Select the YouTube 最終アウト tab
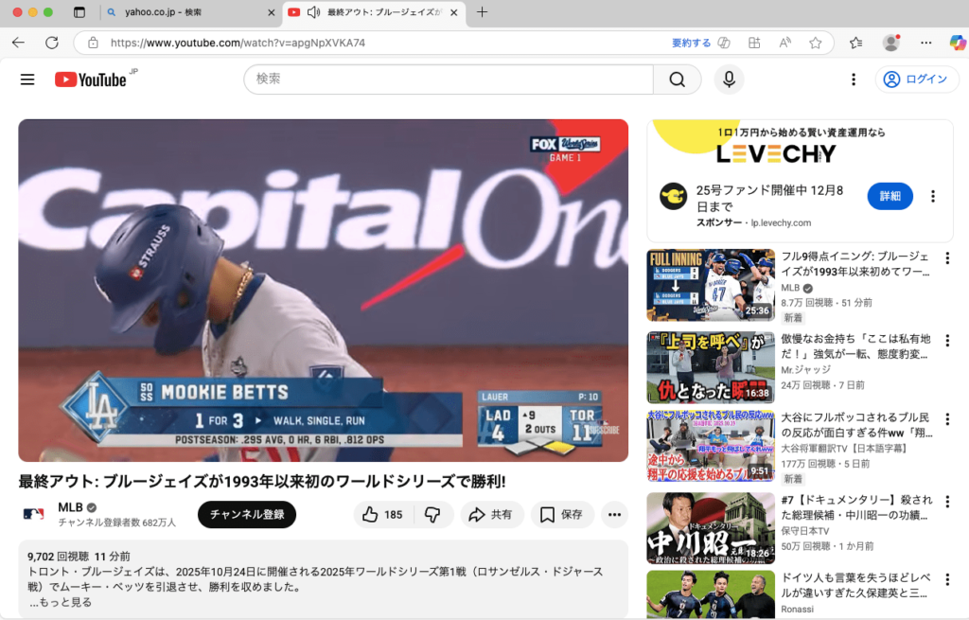Image resolution: width=969 pixels, height=620 pixels. [374, 12]
